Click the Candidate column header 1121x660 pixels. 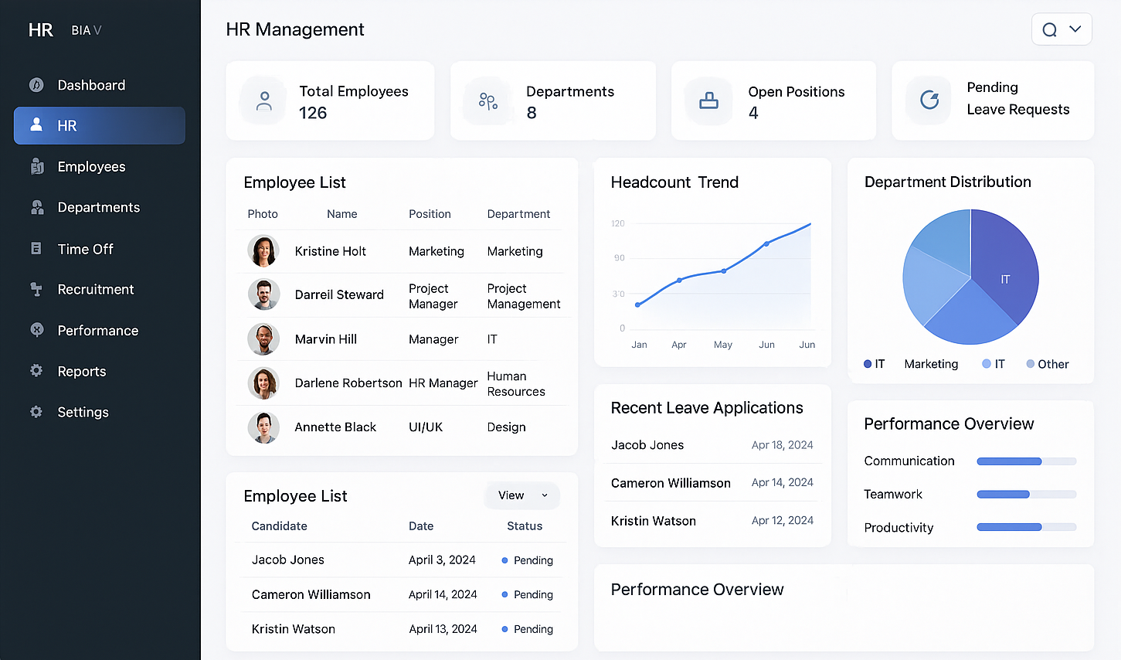pyautogui.click(x=280, y=526)
